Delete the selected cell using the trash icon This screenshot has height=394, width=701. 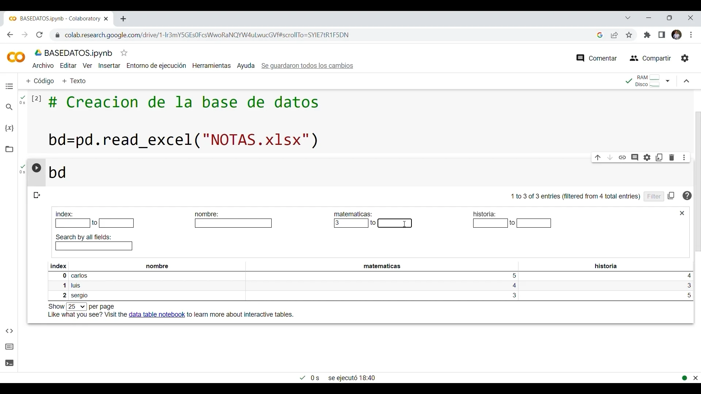coord(672,158)
